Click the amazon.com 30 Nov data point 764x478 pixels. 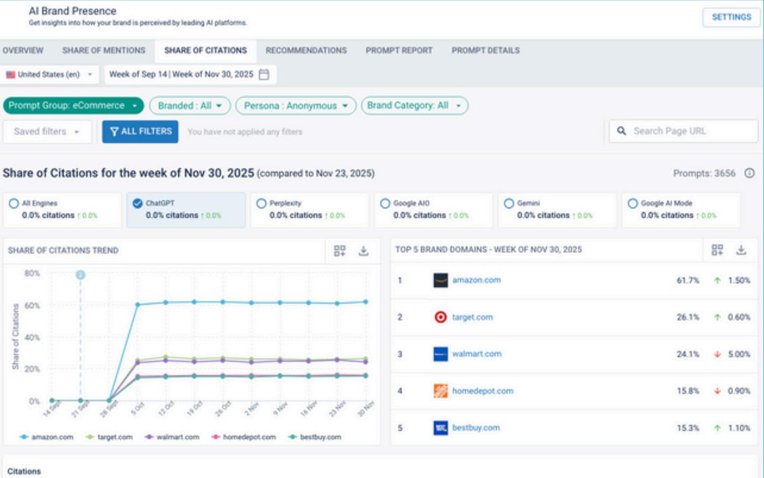366,302
